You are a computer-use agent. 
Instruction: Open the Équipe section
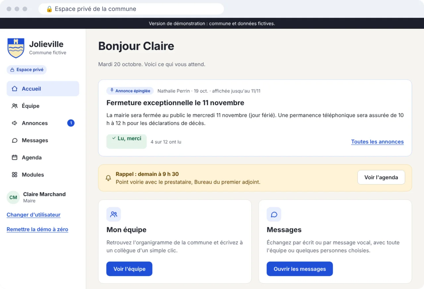point(43,106)
